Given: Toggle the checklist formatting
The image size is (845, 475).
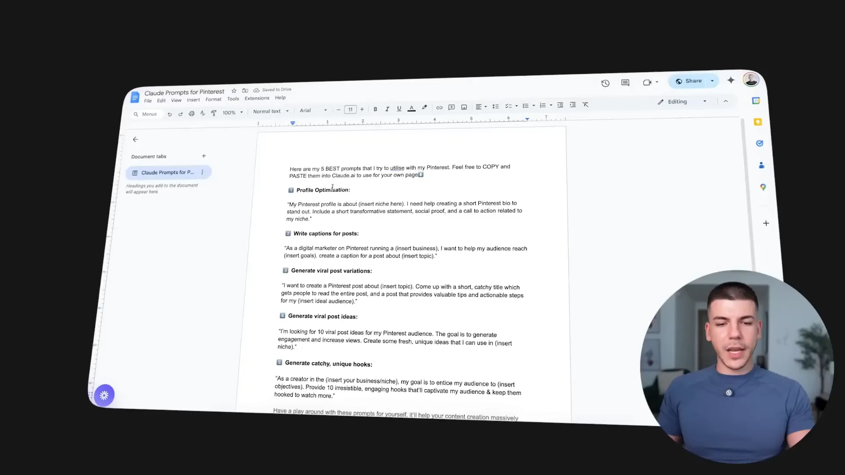Looking at the screenshot, I should tap(508, 106).
